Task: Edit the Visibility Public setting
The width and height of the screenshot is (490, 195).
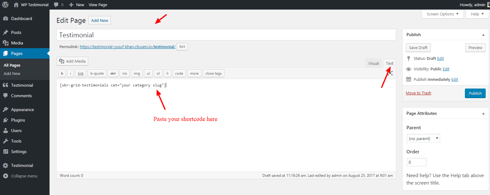Action: (446, 69)
